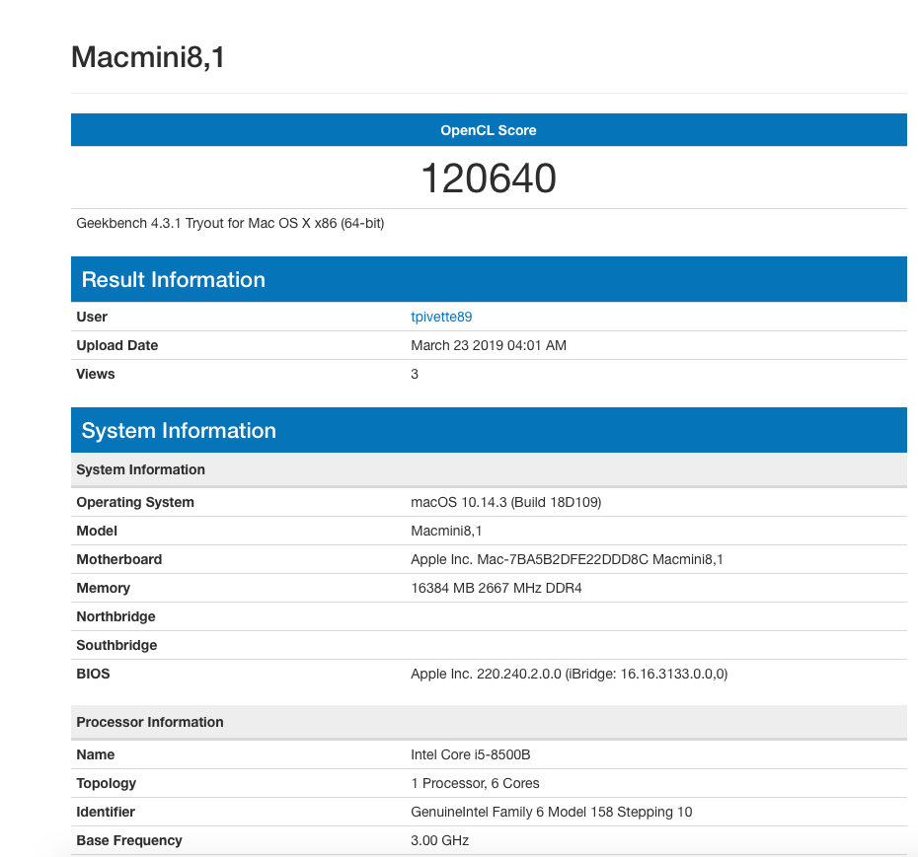Open user profile link tpivette89
The height and width of the screenshot is (857, 918).
(x=441, y=317)
